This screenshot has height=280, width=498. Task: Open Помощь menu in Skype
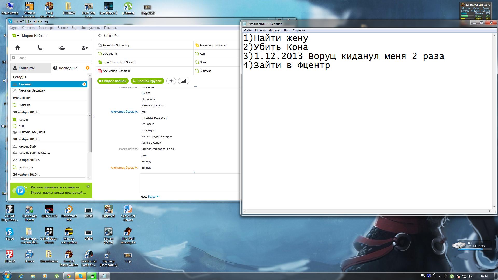[110, 28]
